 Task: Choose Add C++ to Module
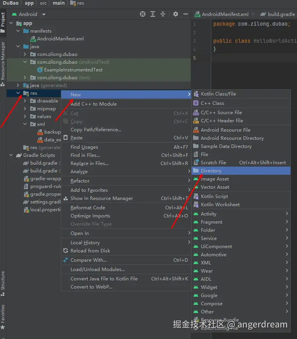(126, 104)
